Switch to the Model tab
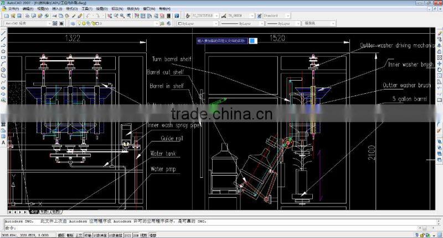The height and width of the screenshot is (238, 443). tap(34, 211)
